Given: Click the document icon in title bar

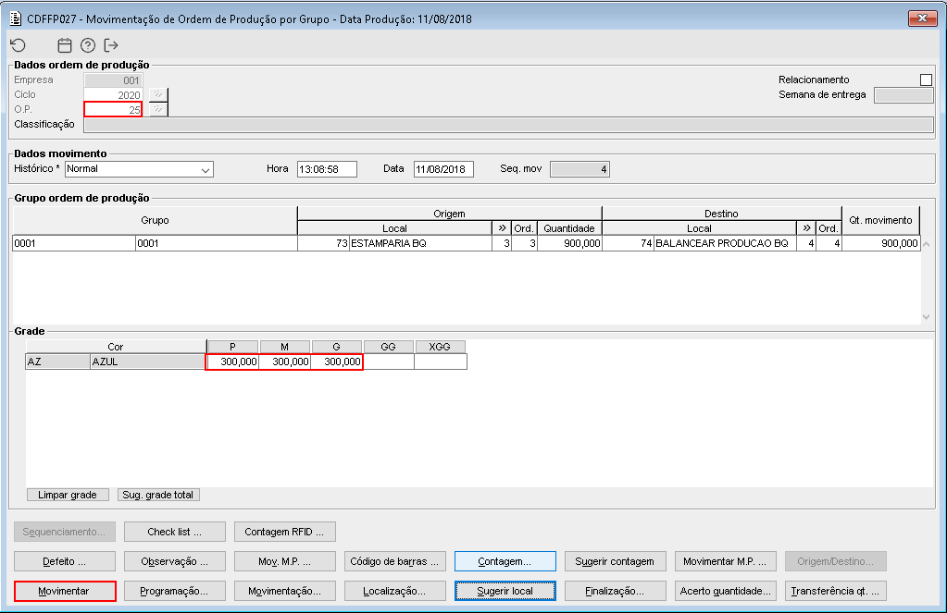Looking at the screenshot, I should click(16, 18).
